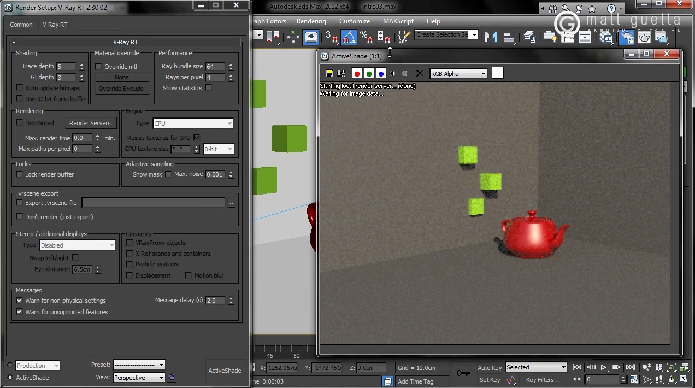Toggle Angle Snap in the main toolbar
Viewport: 695px width, 388px height.
349,37
